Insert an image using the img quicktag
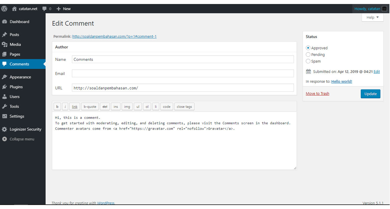The height and width of the screenshot is (209, 390). [x=127, y=106]
